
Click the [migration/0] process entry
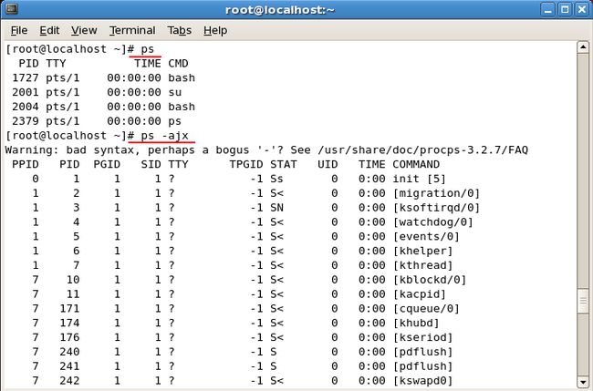pyautogui.click(x=436, y=193)
